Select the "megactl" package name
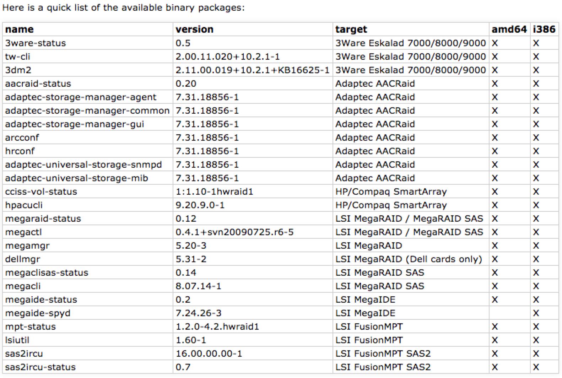The image size is (562, 378). pyautogui.click(x=23, y=232)
